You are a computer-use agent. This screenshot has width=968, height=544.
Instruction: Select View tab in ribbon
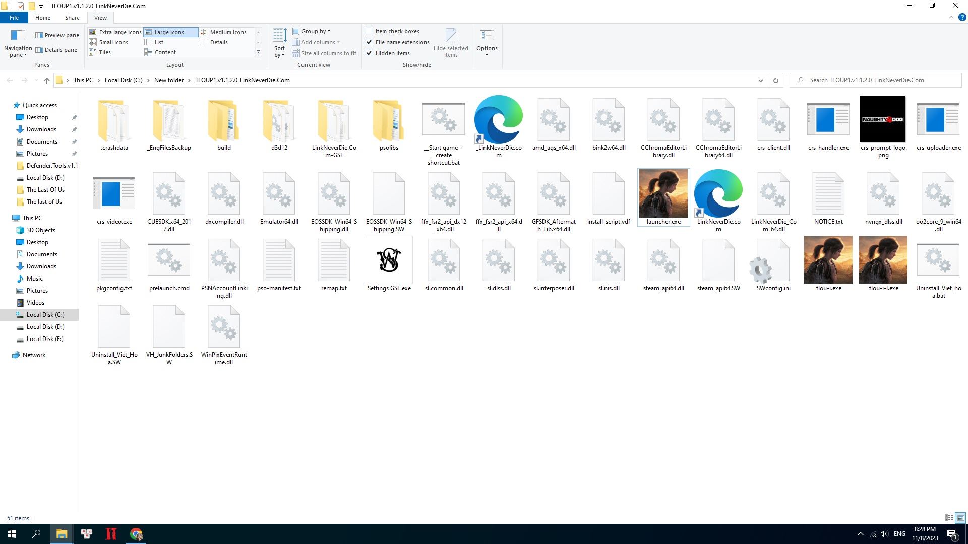[101, 17]
